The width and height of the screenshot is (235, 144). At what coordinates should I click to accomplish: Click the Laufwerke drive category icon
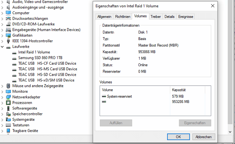[x=8, y=47]
